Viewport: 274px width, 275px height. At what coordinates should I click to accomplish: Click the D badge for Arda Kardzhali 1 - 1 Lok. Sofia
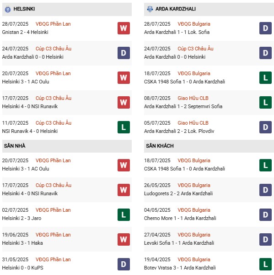(x=265, y=28)
